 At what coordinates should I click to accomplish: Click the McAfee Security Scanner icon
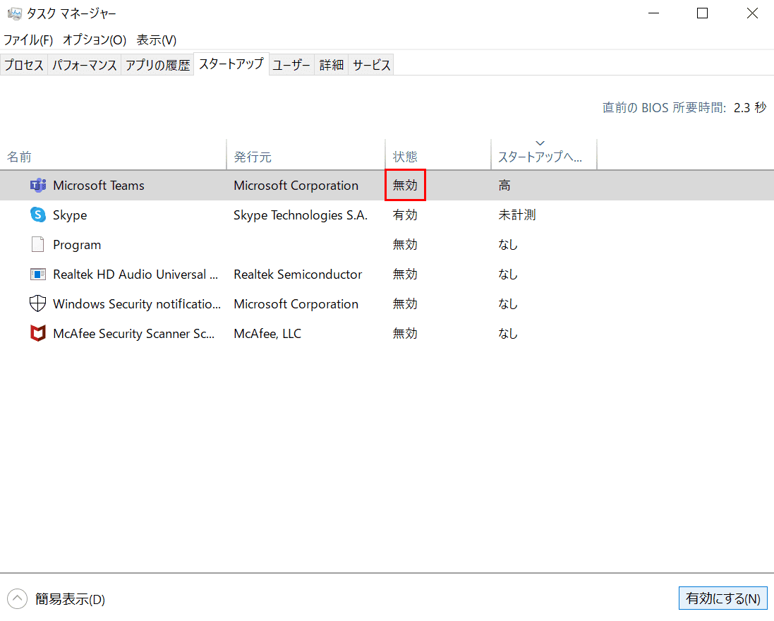pos(38,333)
